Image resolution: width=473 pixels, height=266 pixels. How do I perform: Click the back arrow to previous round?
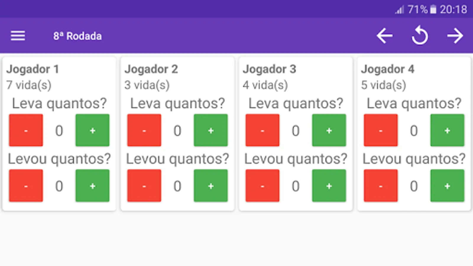385,35
